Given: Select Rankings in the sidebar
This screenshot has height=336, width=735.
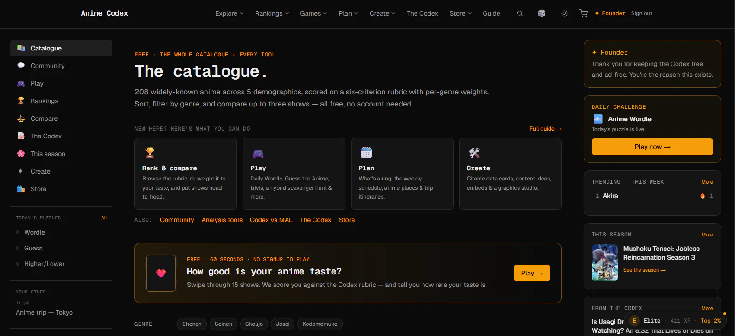Looking at the screenshot, I should click(61, 101).
